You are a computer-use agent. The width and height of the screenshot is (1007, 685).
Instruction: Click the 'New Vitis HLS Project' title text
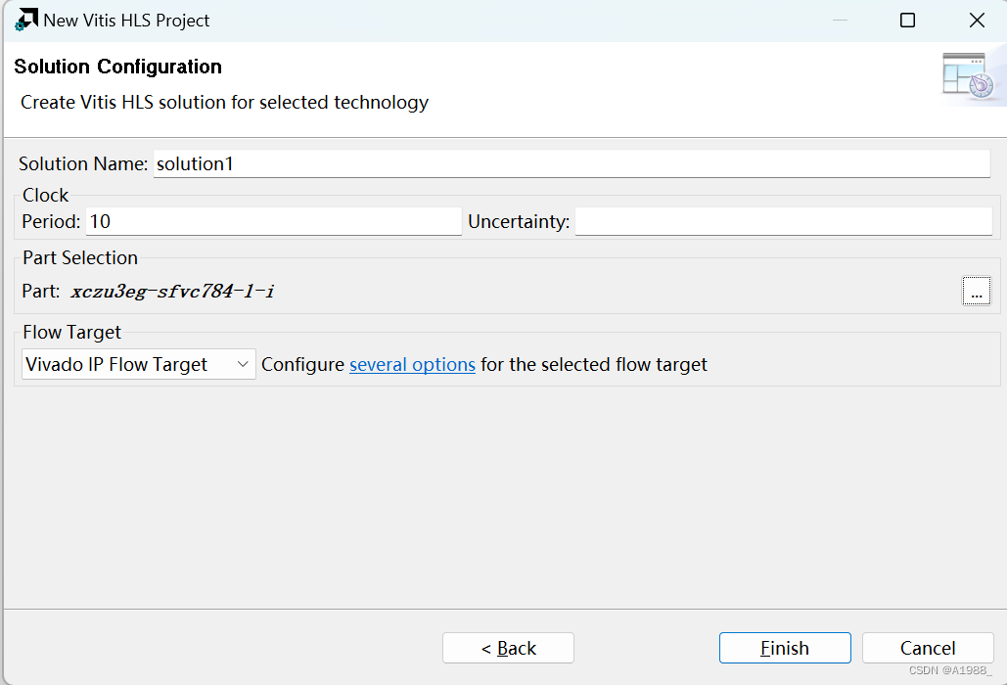click(126, 21)
